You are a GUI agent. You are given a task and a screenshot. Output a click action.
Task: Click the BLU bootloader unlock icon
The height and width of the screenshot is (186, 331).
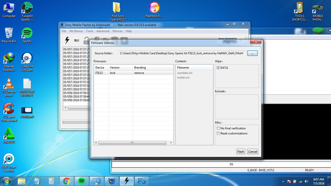click(77, 41)
